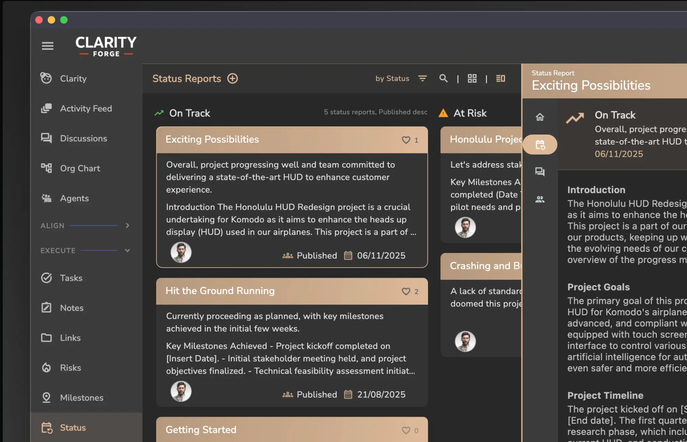Add a new status report with plus icon
Screen dimensions: 687x442
click(232, 78)
